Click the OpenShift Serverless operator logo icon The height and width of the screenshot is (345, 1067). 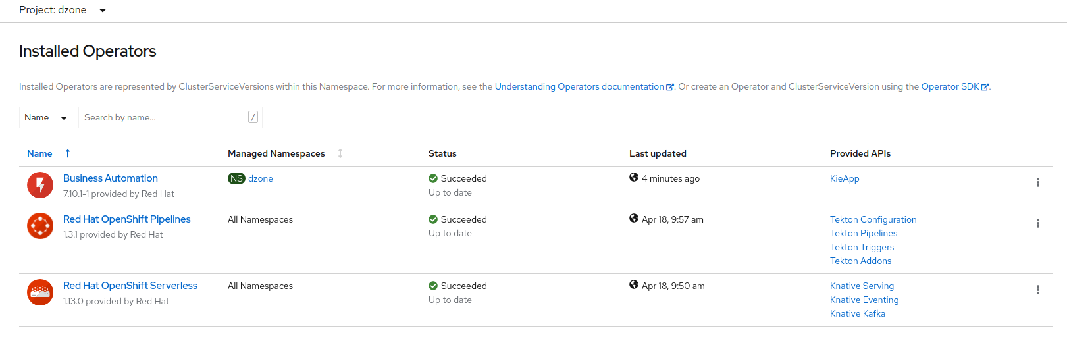coord(40,292)
